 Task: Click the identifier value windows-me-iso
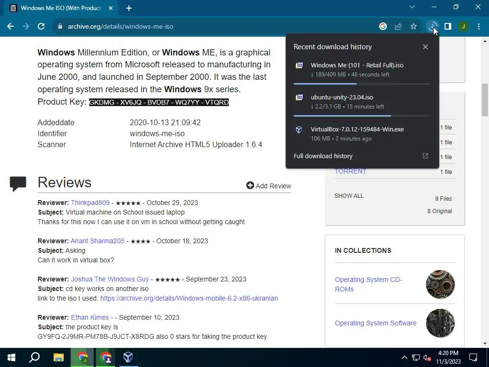[x=157, y=134]
